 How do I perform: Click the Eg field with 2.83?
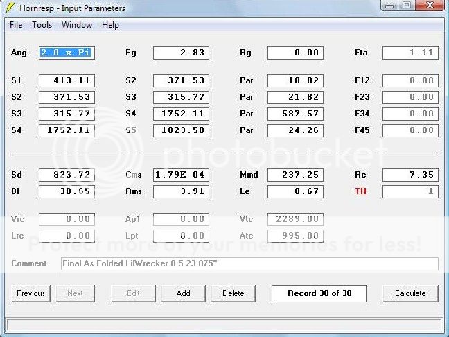pos(181,53)
